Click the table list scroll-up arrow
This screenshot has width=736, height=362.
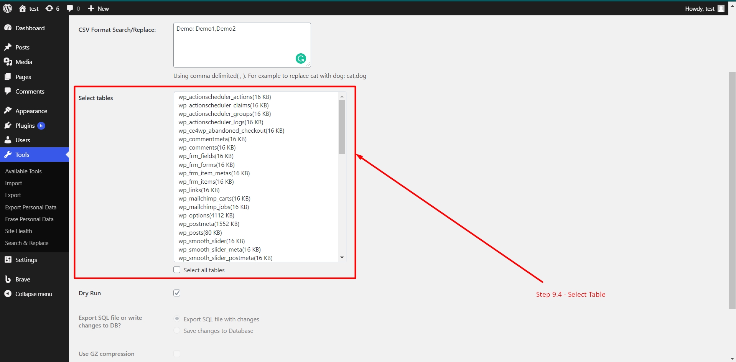pyautogui.click(x=342, y=96)
